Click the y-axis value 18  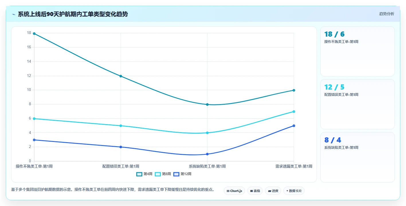point(29,33)
